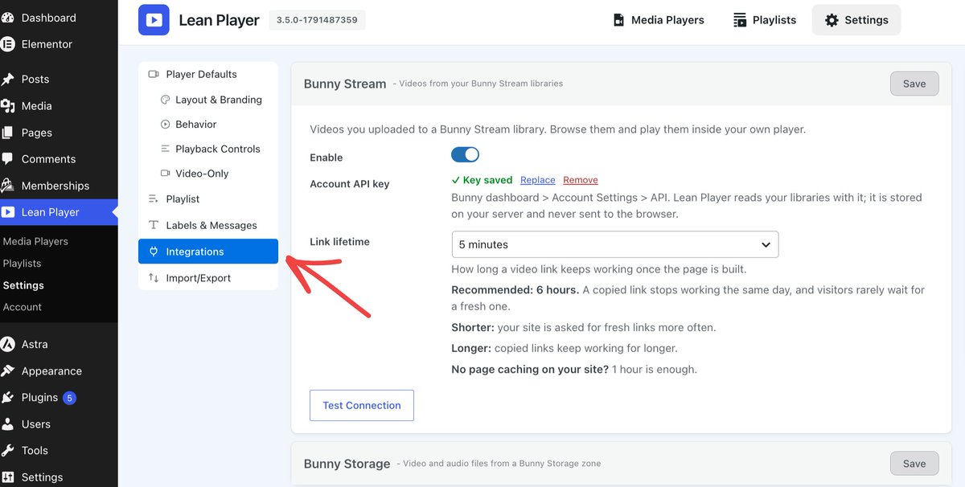Switch to the Playlists tab
965x487 pixels.
point(764,20)
